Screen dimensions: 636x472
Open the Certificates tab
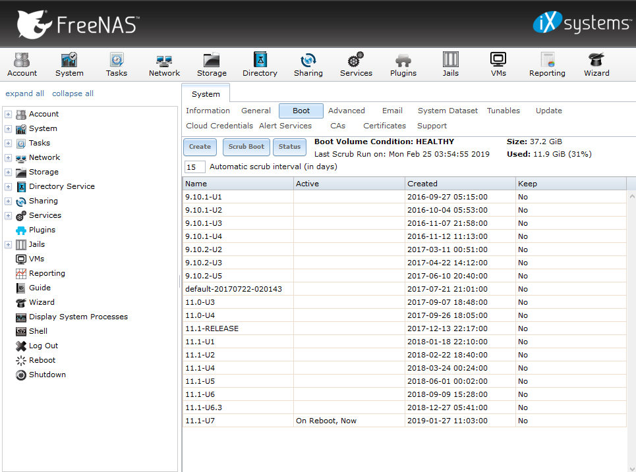click(x=384, y=126)
